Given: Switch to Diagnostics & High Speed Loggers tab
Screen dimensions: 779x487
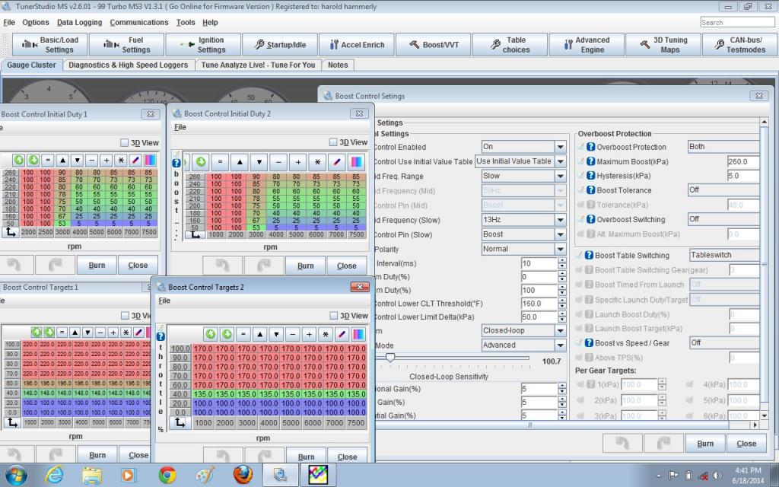Looking at the screenshot, I should coord(129,65).
